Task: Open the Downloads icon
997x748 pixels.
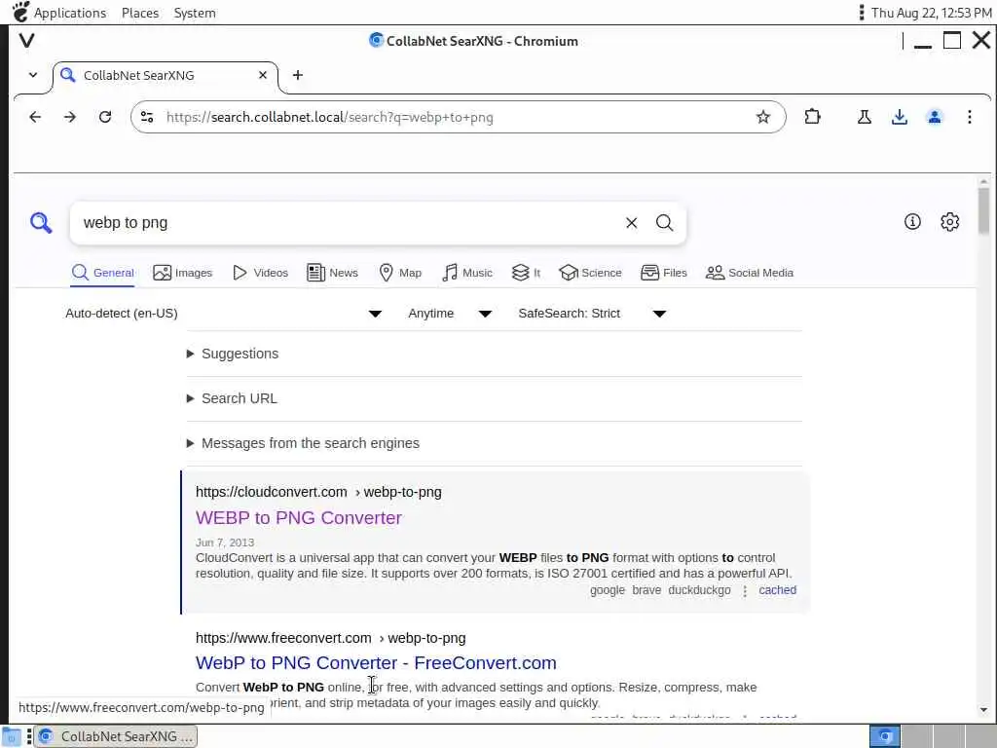Action: (x=899, y=117)
